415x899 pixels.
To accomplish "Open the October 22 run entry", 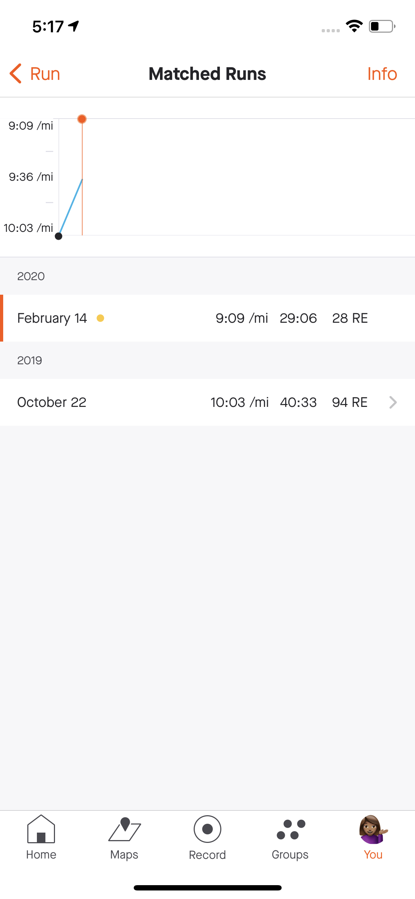I will [207, 402].
